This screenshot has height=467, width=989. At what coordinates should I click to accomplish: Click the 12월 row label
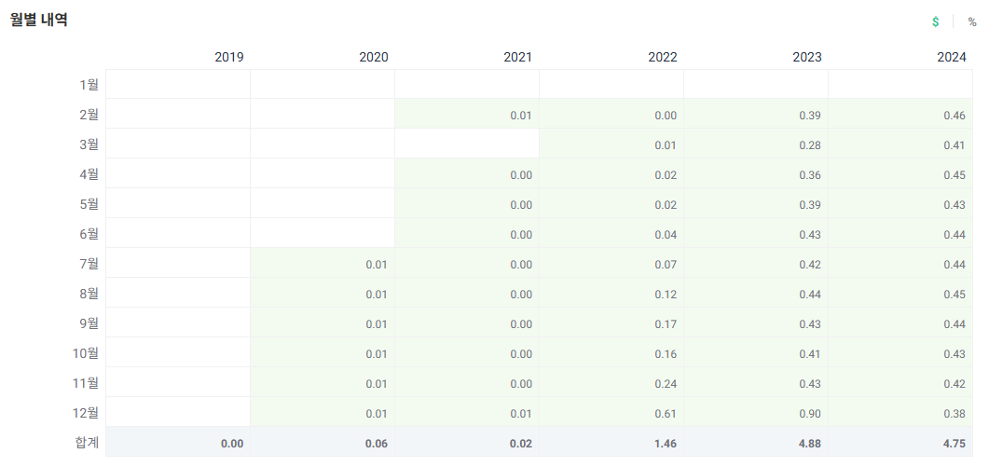[x=86, y=413]
